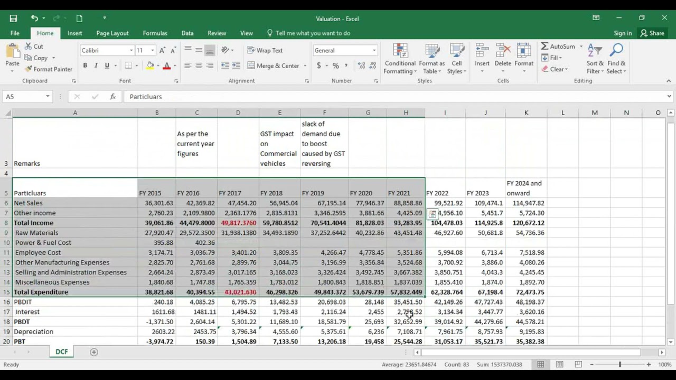676x380 pixels.
Task: Increase font size with the large A icon
Action: tap(163, 50)
